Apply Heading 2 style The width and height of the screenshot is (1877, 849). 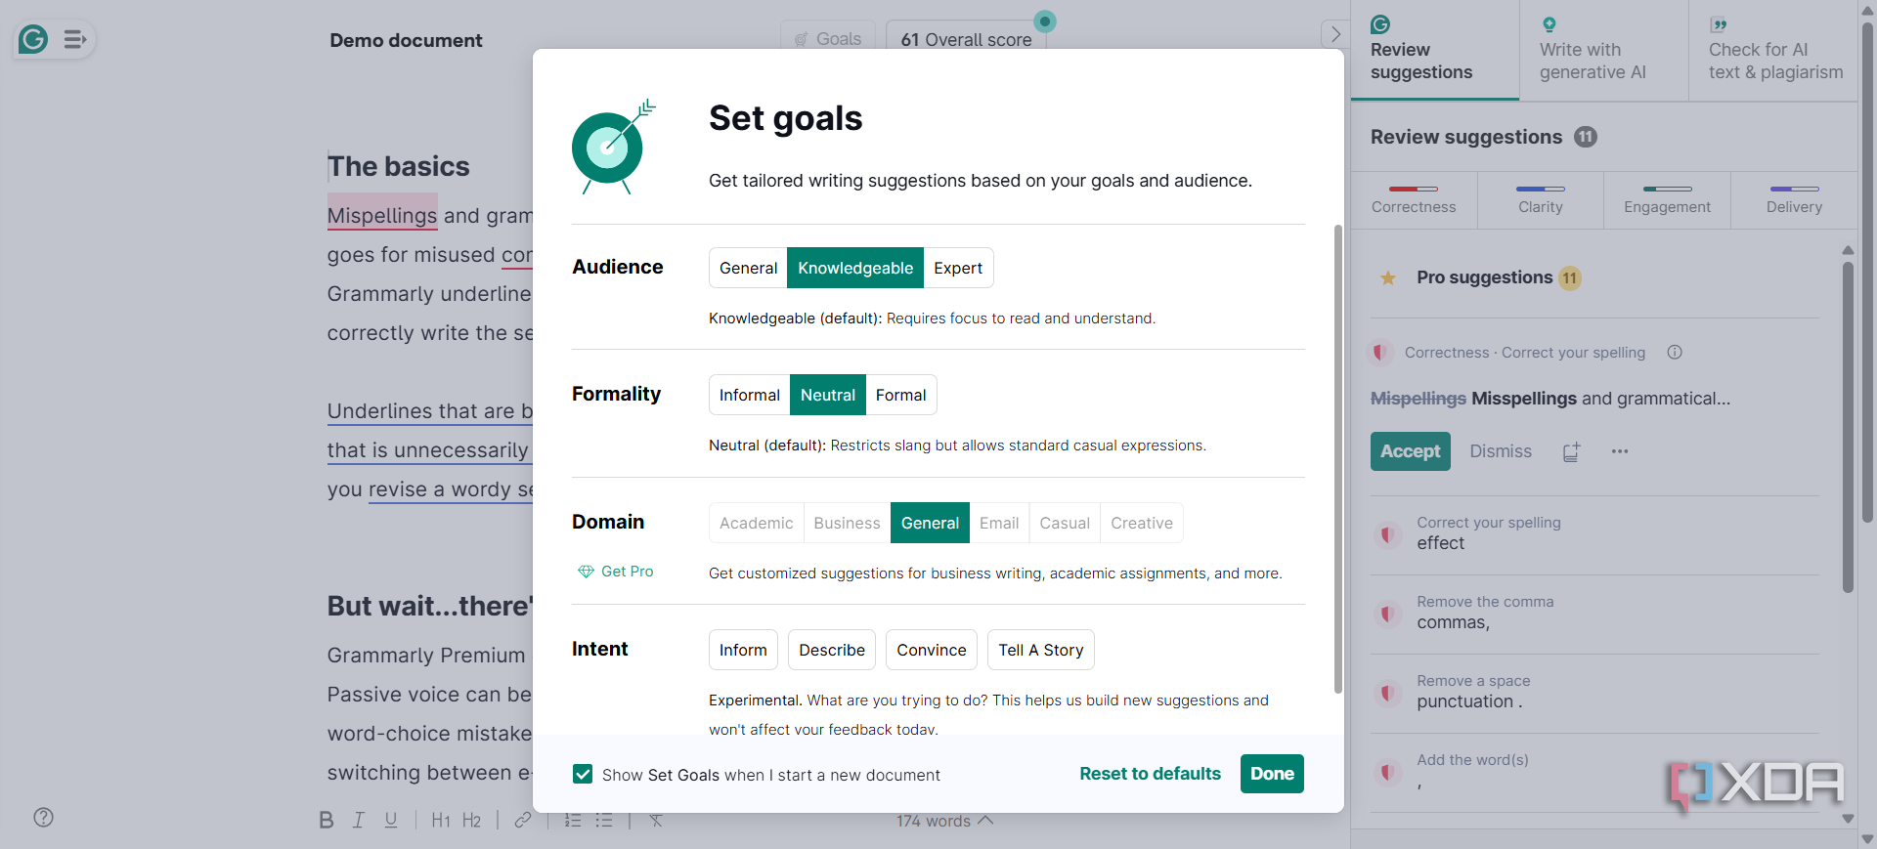click(x=471, y=820)
